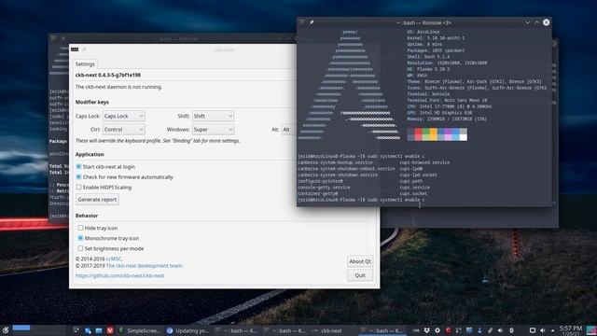The image size is (597, 336).
Task: Open the Caps Lock modifier dropdown
Action: (x=123, y=116)
